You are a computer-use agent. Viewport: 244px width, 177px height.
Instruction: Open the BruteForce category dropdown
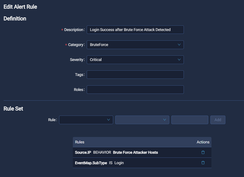tap(135, 45)
